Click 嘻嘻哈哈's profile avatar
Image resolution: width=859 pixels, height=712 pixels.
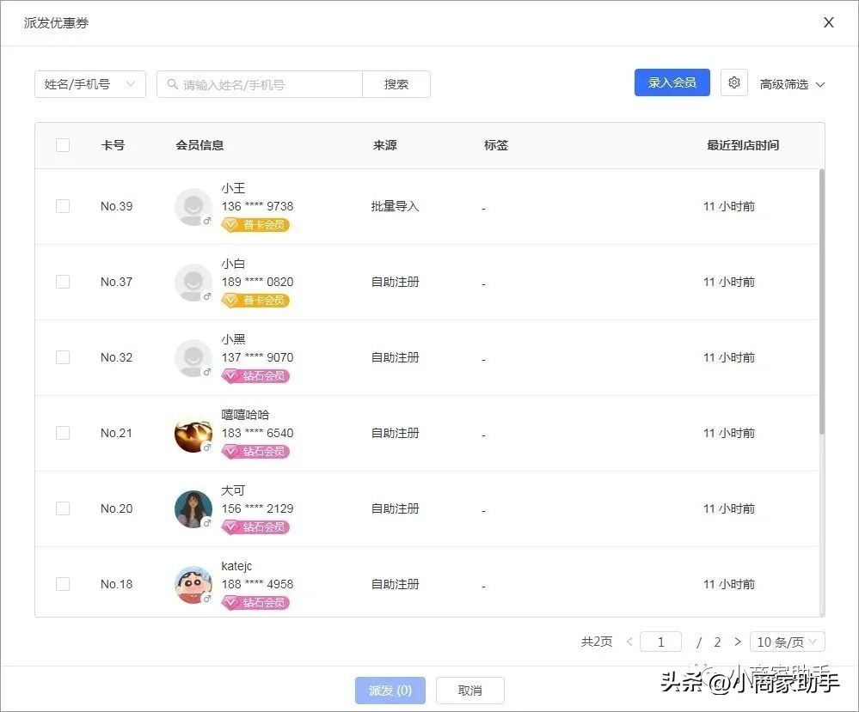(x=193, y=434)
